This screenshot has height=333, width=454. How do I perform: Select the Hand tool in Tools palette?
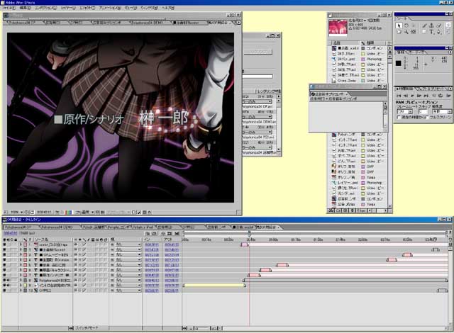click(399, 31)
